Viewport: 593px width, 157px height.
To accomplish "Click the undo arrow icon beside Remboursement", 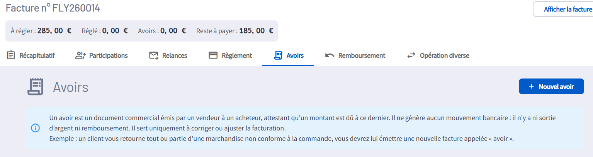I will point(330,55).
